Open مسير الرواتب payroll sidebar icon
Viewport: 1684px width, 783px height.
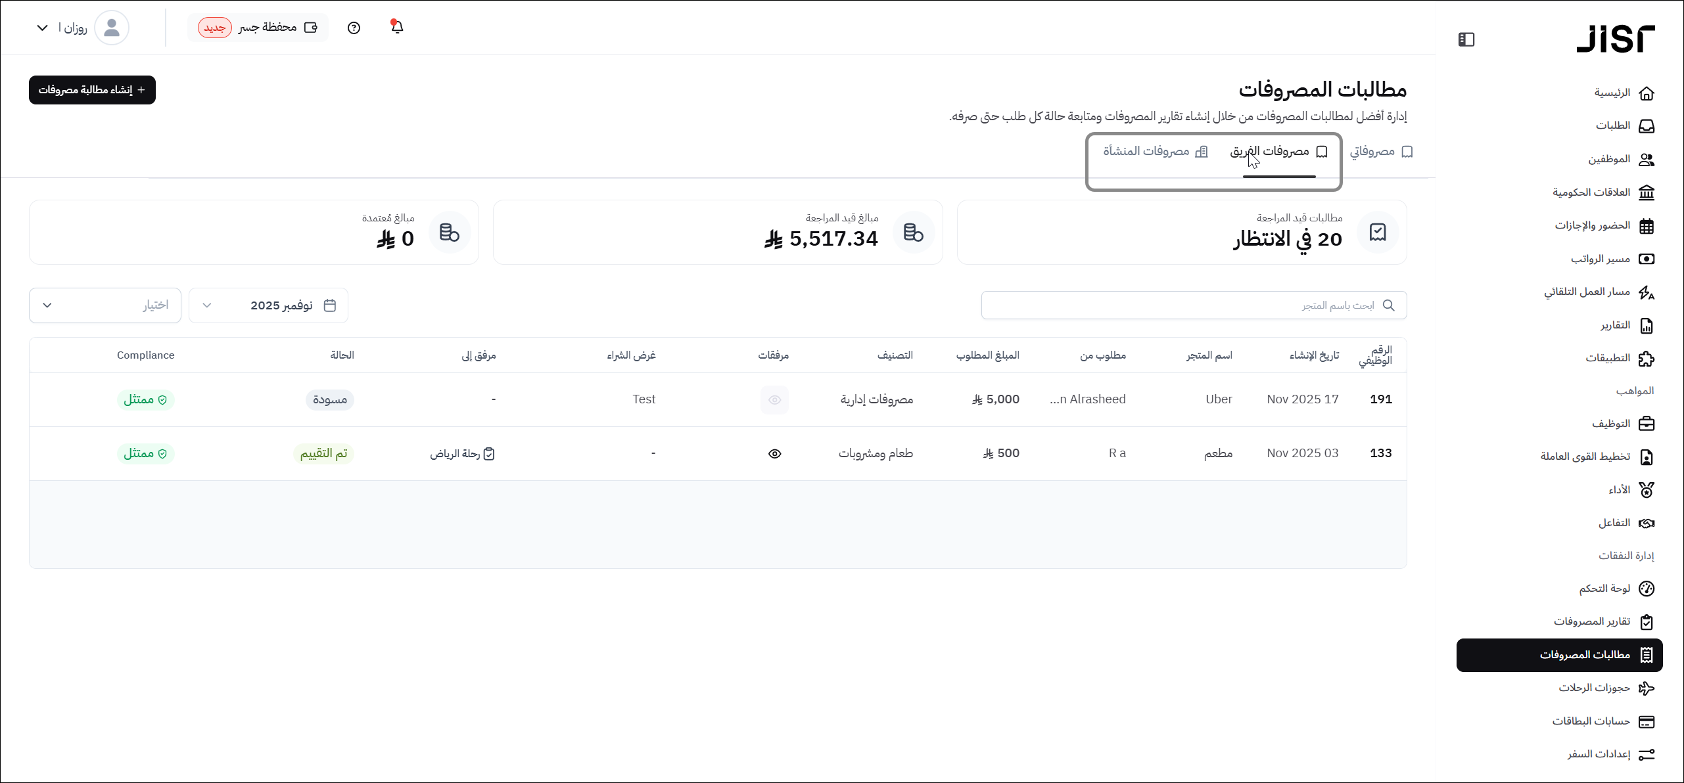click(x=1646, y=259)
